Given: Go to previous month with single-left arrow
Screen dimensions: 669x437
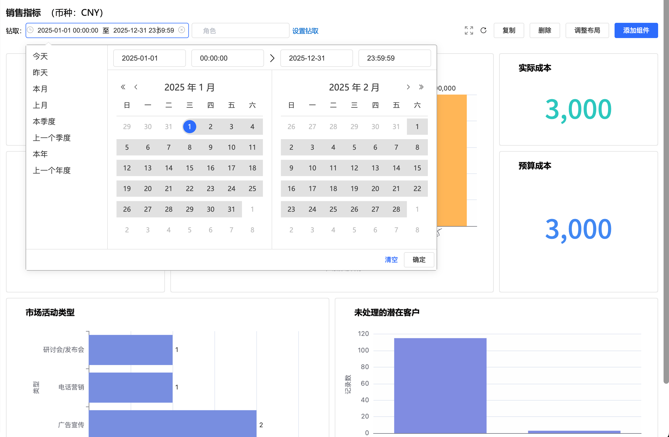Looking at the screenshot, I should (136, 87).
